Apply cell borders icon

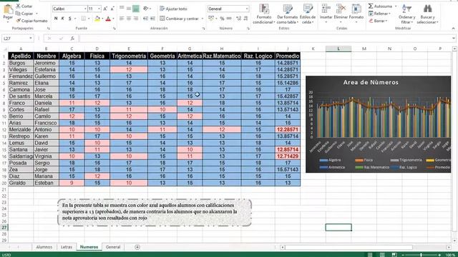point(84,19)
